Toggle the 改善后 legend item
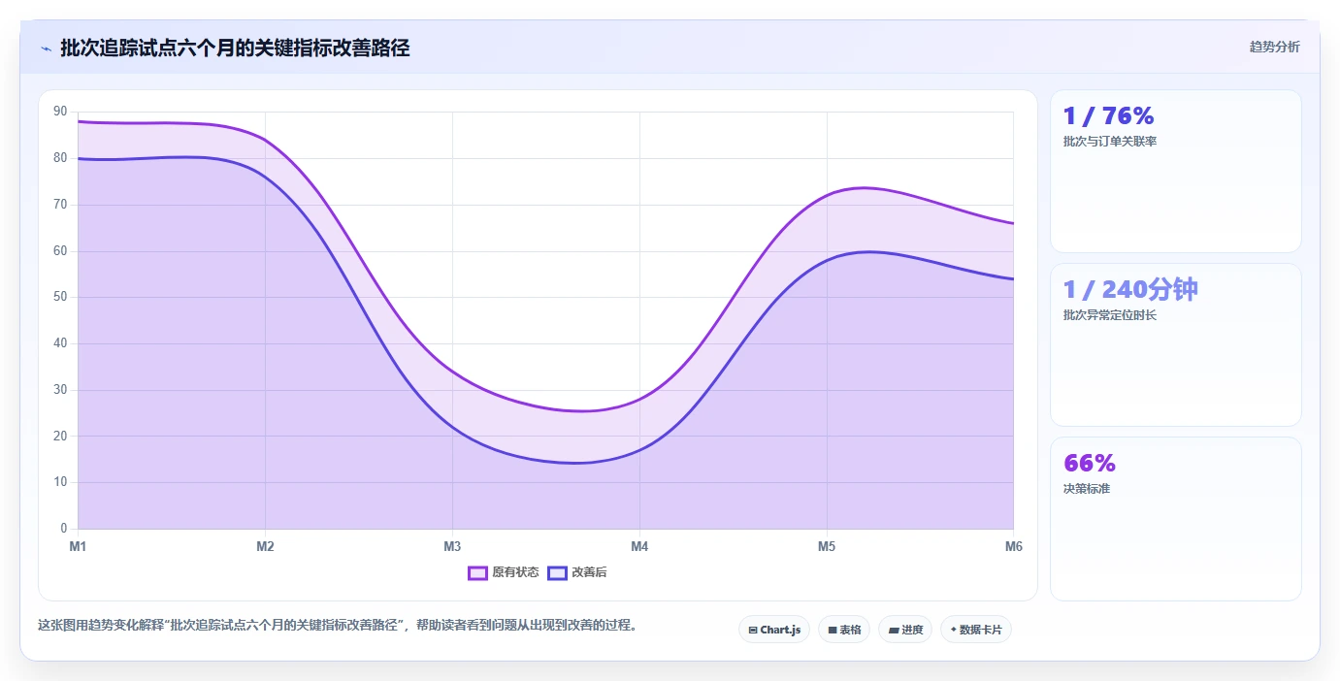The height and width of the screenshot is (681, 1340). (577, 572)
